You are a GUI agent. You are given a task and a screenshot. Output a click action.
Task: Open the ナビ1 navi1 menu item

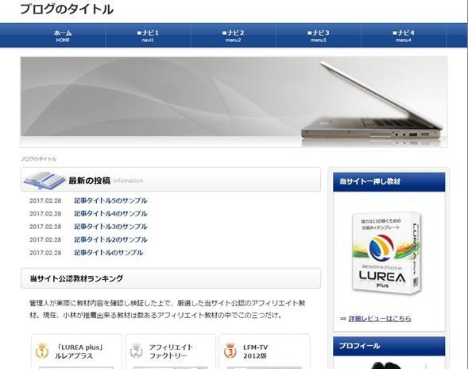[148, 36]
